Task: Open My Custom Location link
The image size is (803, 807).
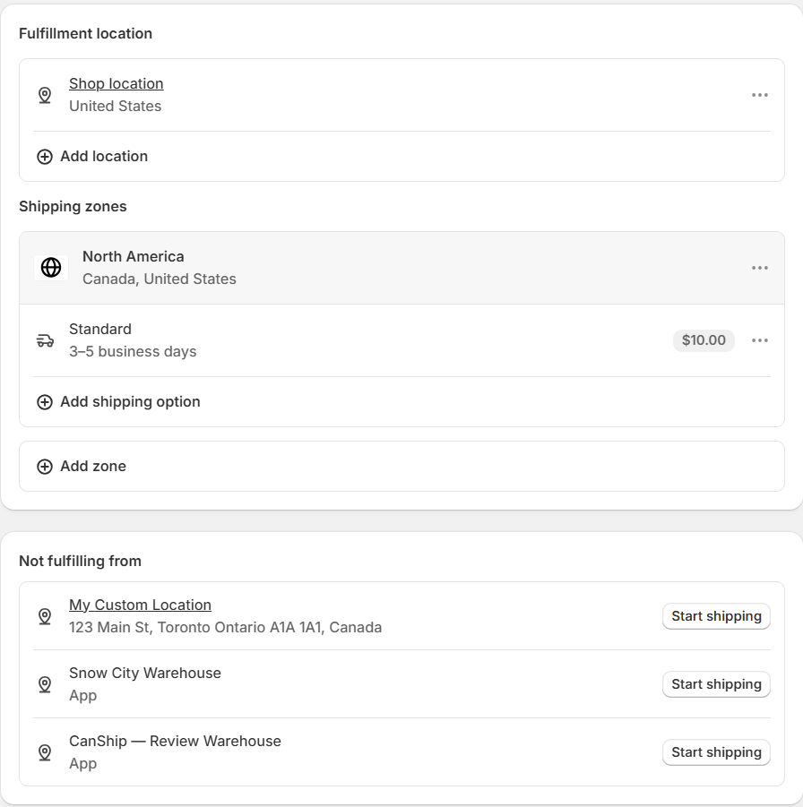Action: [140, 605]
